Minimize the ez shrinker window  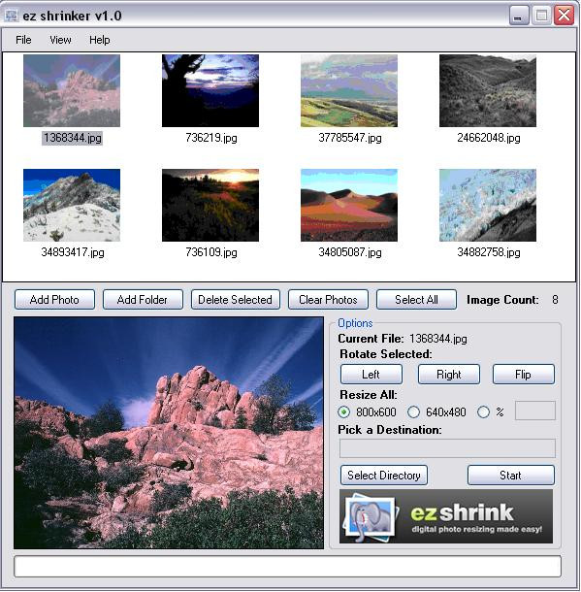519,16
